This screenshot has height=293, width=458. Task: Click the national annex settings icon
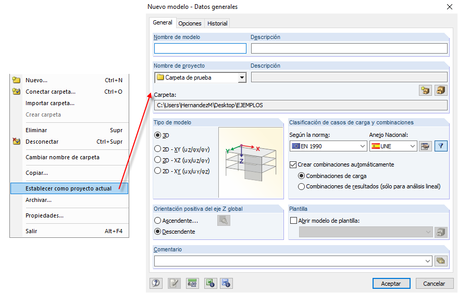(x=426, y=146)
